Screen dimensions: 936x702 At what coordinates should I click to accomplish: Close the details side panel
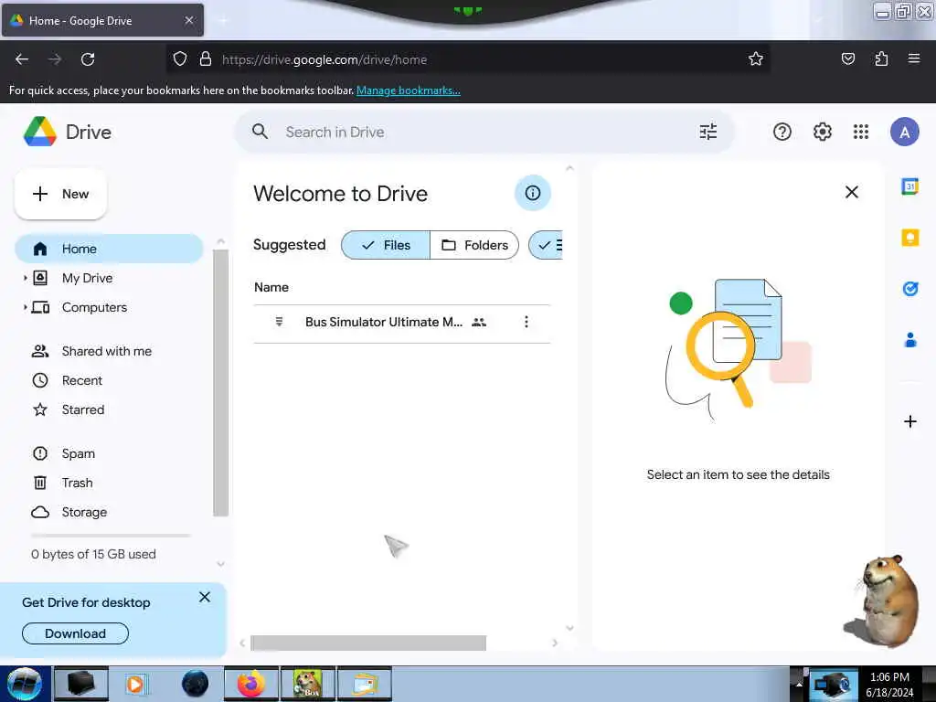(852, 192)
